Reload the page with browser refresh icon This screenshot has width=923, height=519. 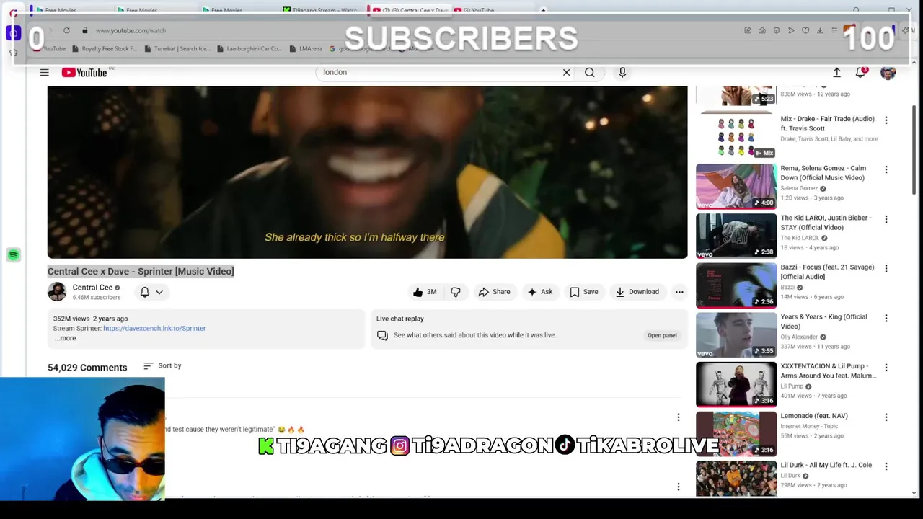pos(66,30)
